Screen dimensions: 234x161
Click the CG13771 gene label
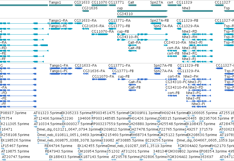click(116, 2)
